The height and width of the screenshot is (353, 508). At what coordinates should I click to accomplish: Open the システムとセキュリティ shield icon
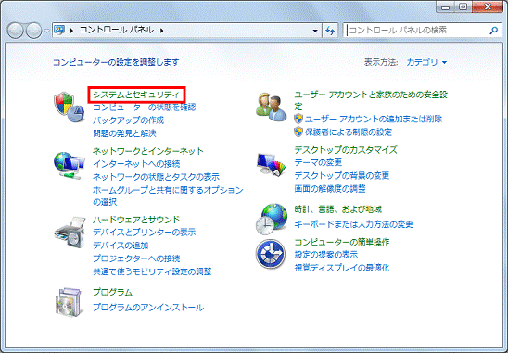[x=69, y=107]
